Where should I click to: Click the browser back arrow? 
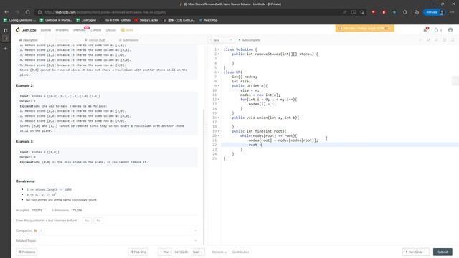click(6, 12)
